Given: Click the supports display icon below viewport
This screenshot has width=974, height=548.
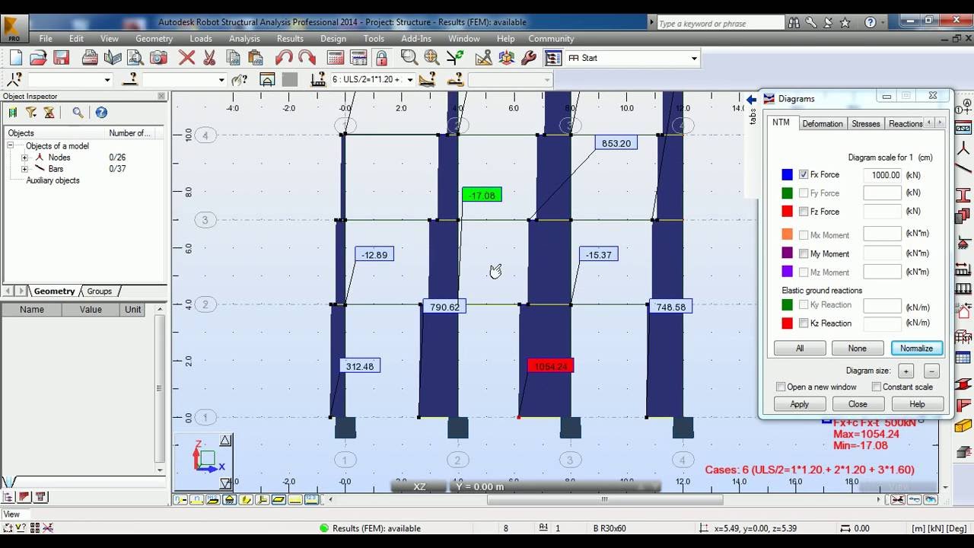Looking at the screenshot, I should (230, 500).
